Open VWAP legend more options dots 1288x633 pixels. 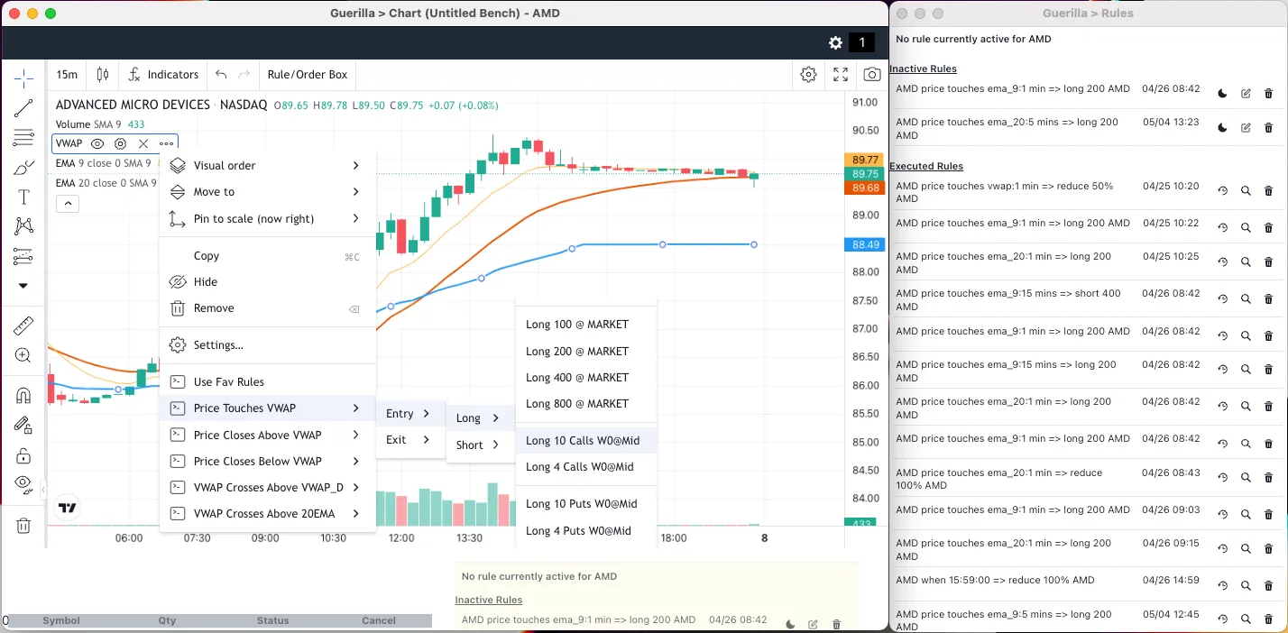pos(166,143)
